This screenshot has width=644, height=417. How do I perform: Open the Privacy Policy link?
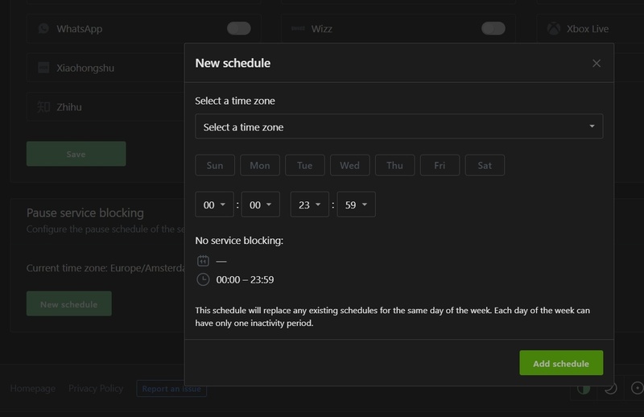pos(96,389)
